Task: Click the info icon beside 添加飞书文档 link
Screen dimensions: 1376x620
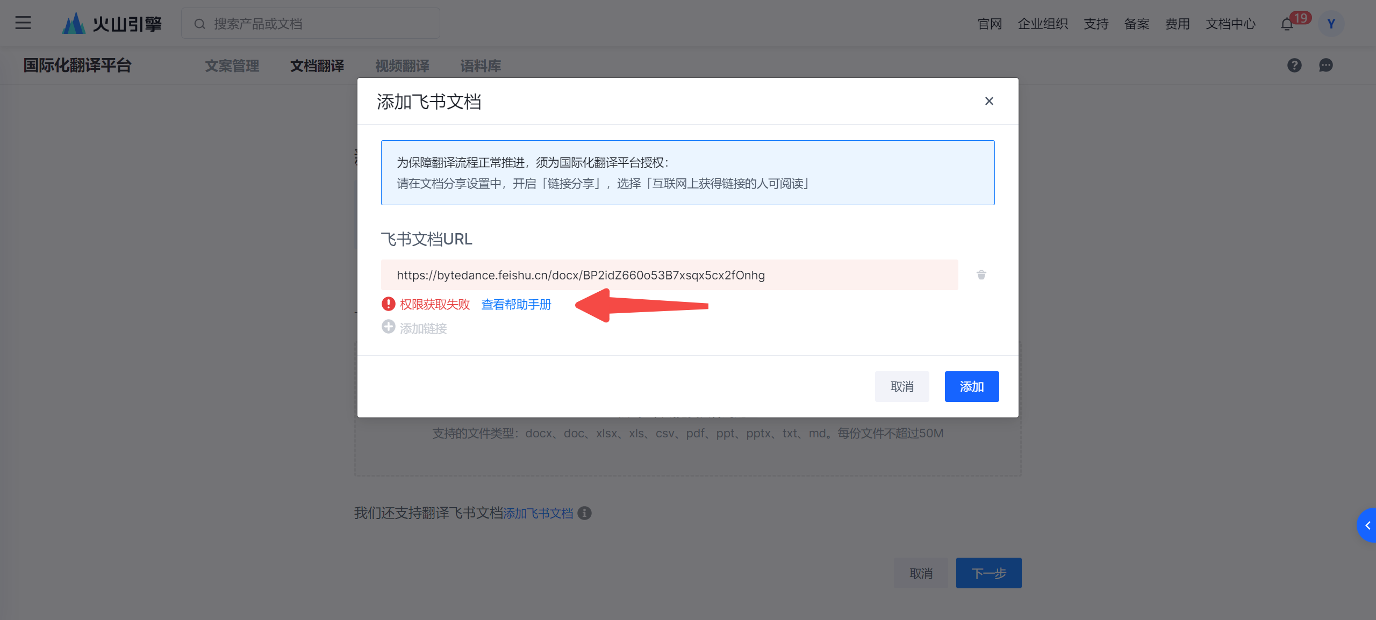Action: (x=584, y=513)
